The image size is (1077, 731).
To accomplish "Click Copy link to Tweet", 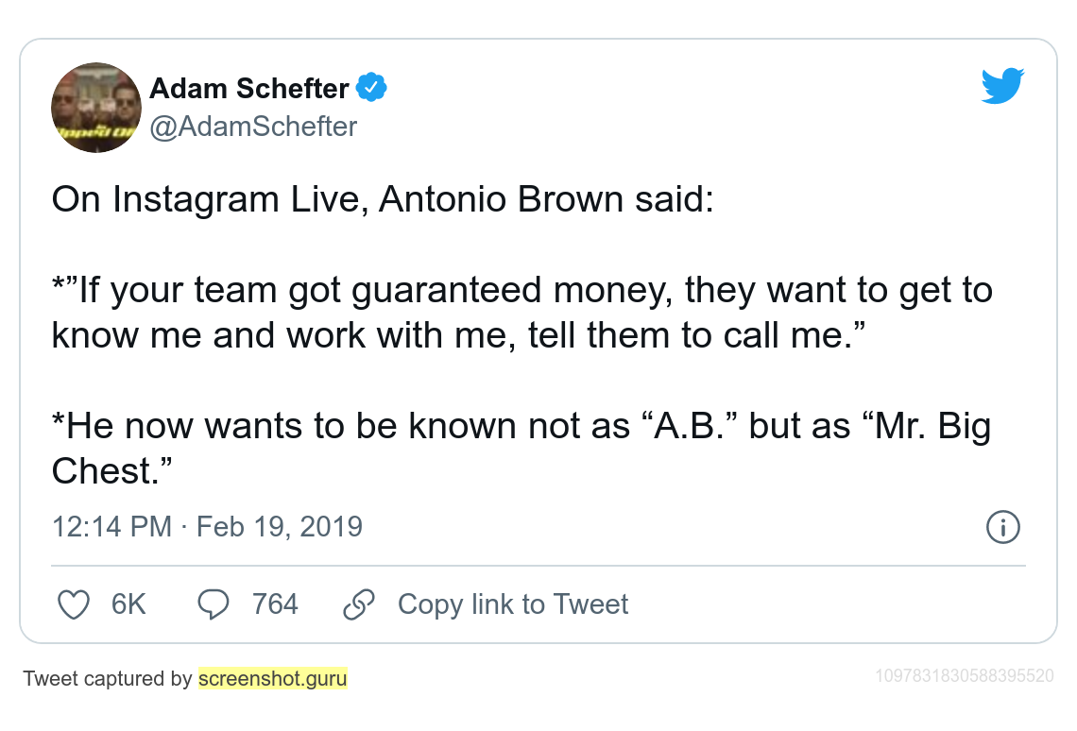I will 512,604.
